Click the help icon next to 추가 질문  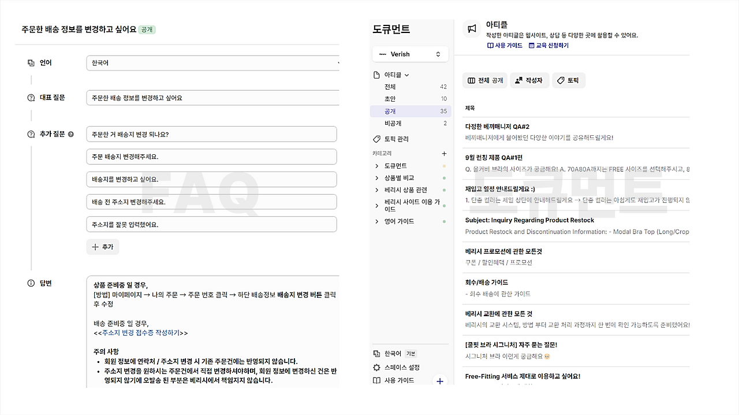point(71,134)
